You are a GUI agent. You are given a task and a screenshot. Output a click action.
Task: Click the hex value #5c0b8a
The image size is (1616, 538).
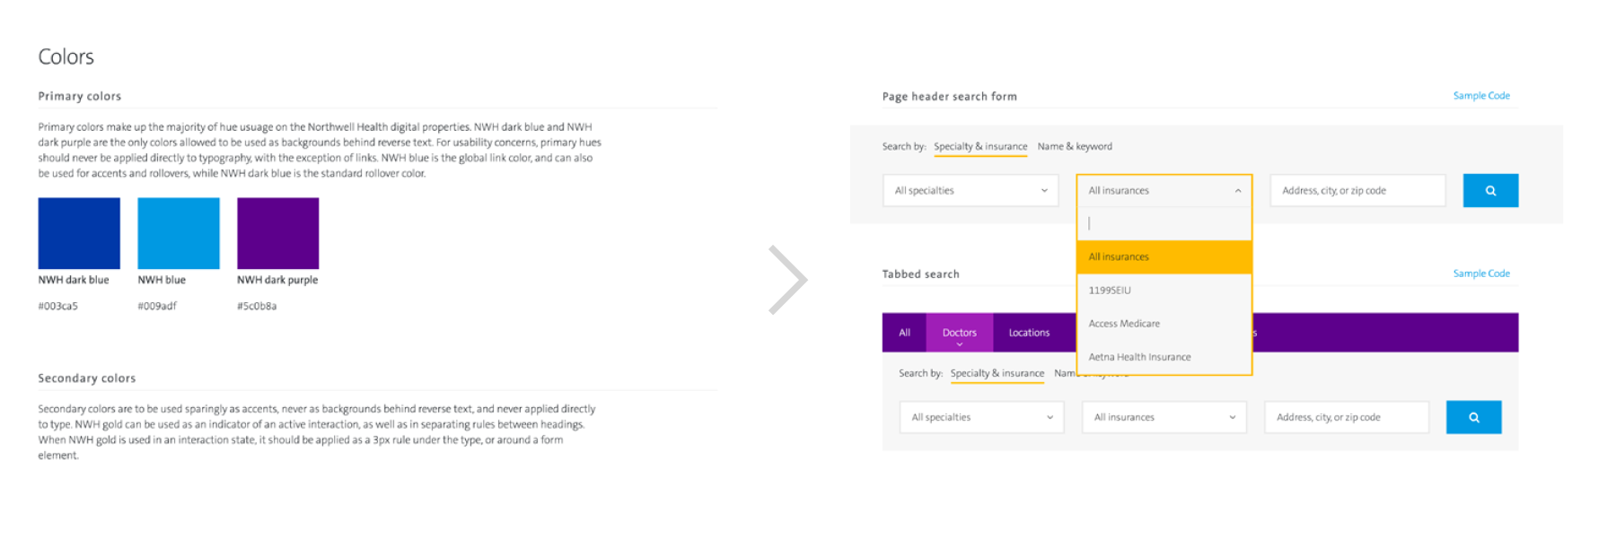tap(257, 306)
